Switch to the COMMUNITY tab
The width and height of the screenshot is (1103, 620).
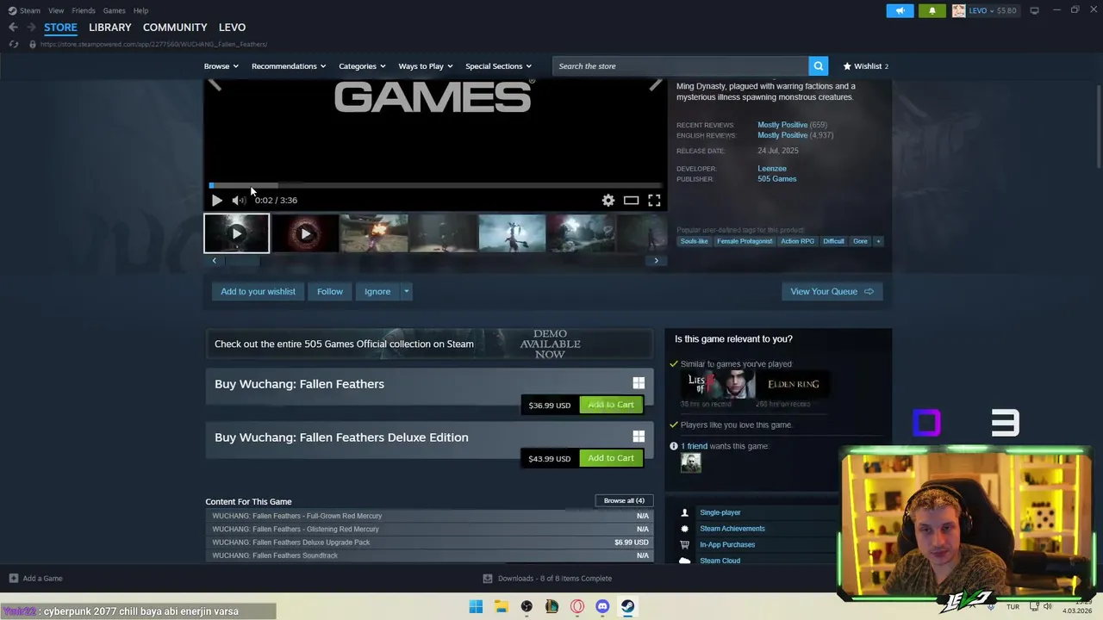point(175,28)
